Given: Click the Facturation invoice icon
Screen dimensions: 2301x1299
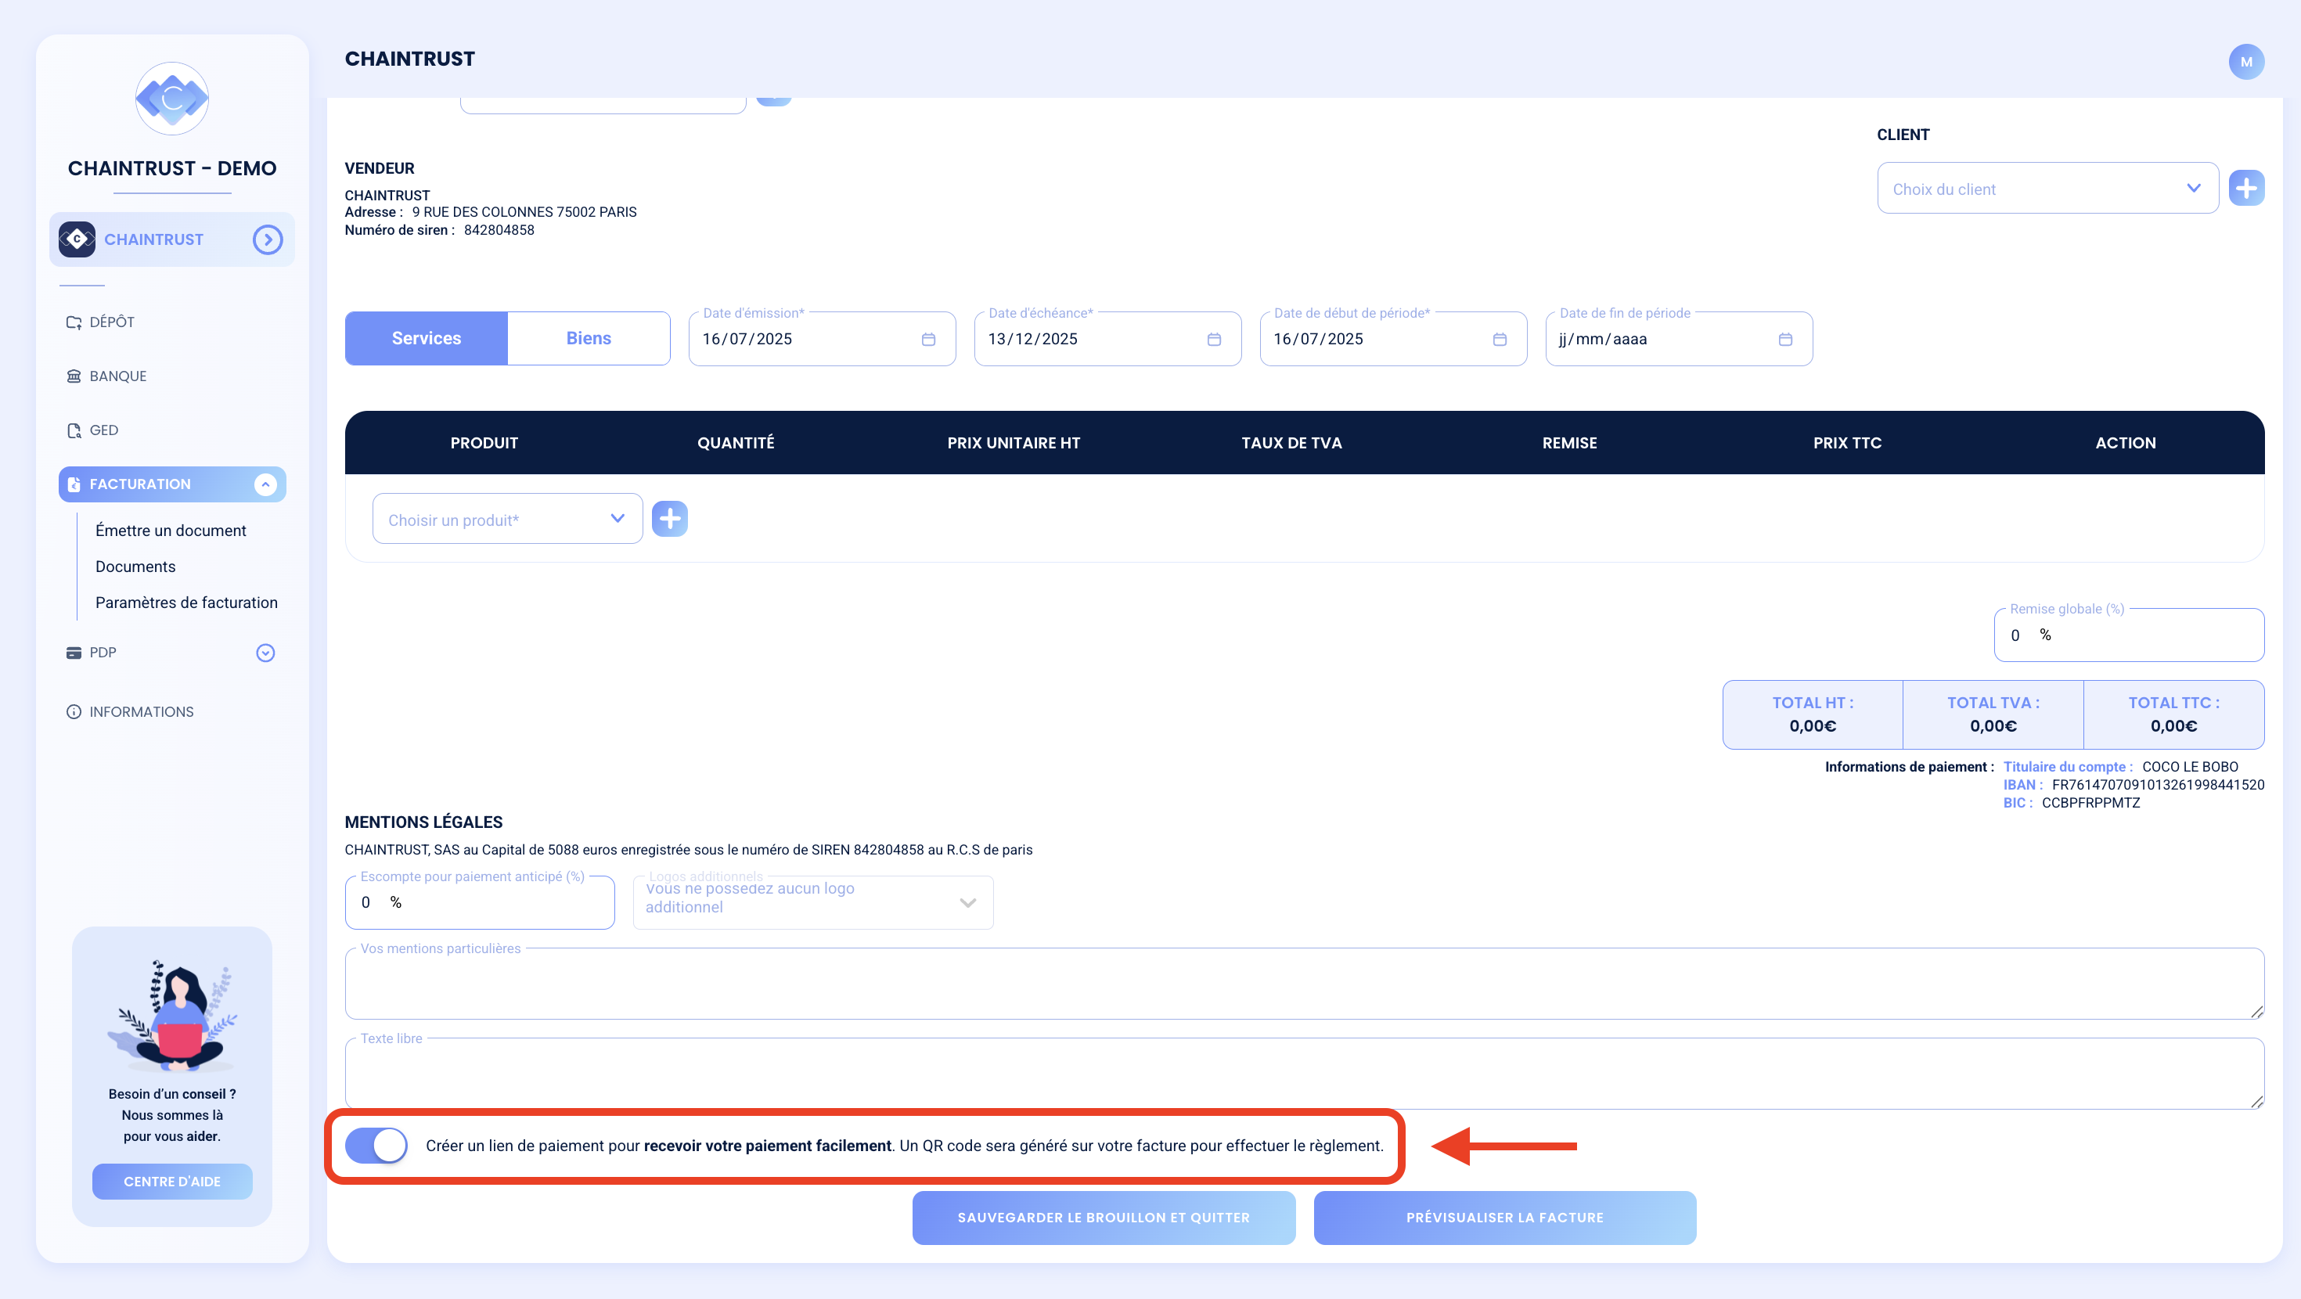Looking at the screenshot, I should [x=74, y=484].
